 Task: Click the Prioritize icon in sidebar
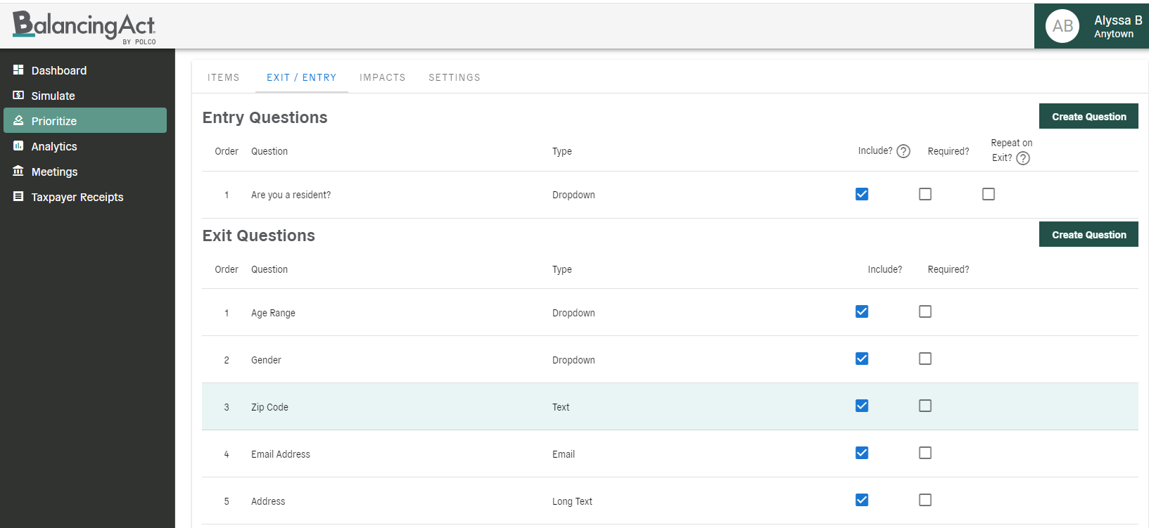coord(18,120)
